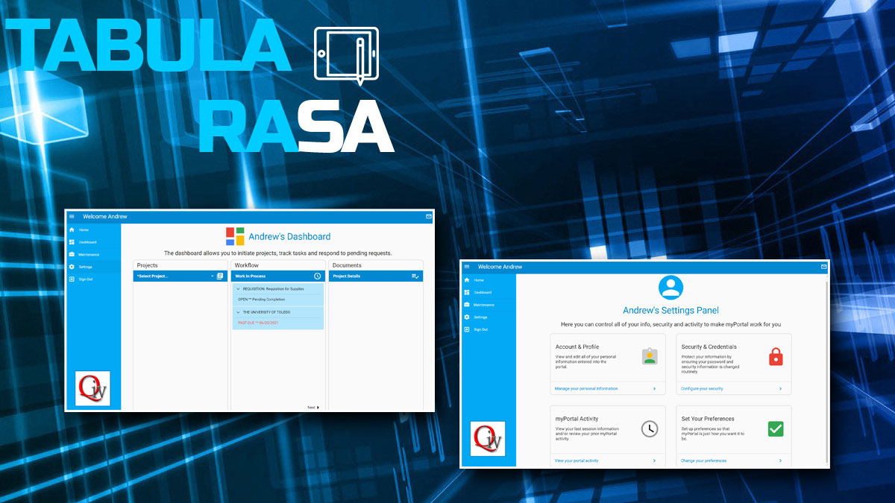The width and height of the screenshot is (895, 503).
Task: Click the myPortal Activity card title
Action: [577, 419]
